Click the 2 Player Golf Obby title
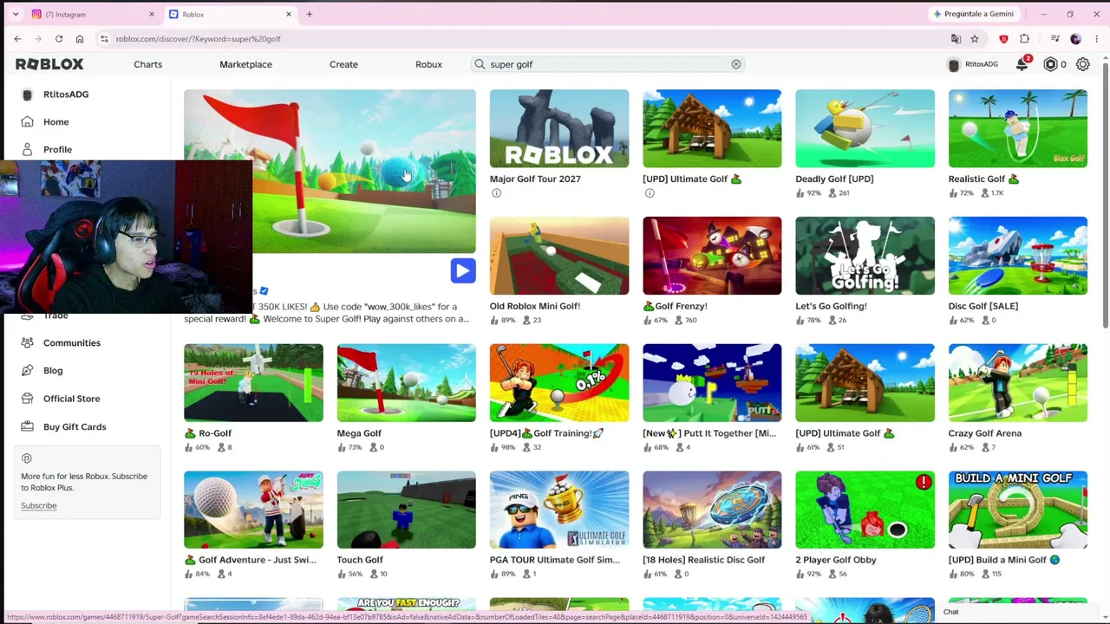This screenshot has width=1110, height=624. [x=836, y=560]
